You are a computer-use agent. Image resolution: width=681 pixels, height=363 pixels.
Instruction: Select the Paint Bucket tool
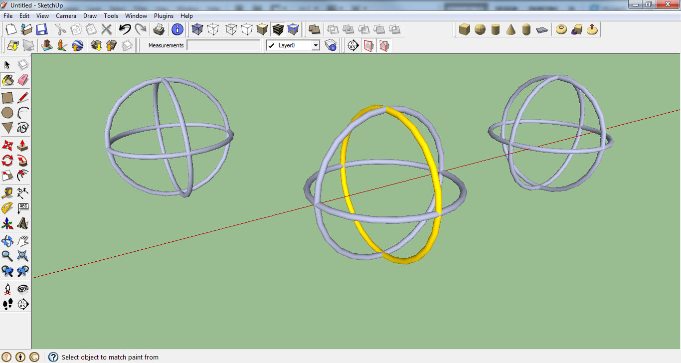[7, 80]
